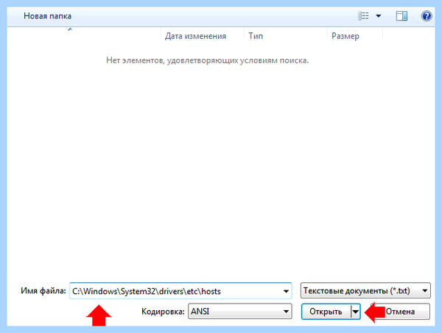Sort by the Тип column header
The width and height of the screenshot is (442, 333).
(285, 36)
